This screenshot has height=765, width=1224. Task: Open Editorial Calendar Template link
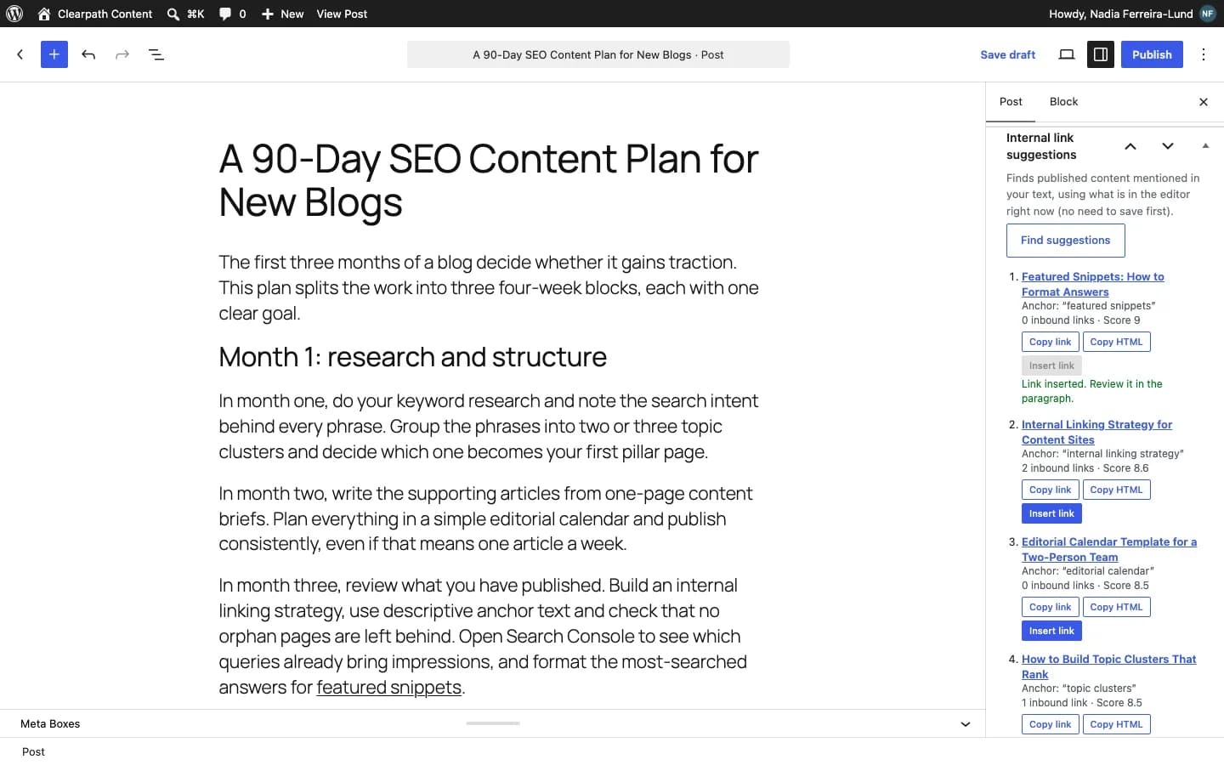(1109, 549)
